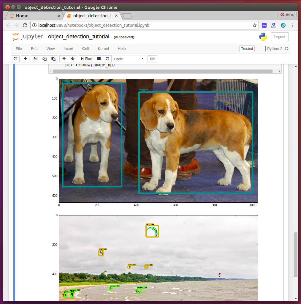
Task: Click the Trusted notebook indicator
Action: (x=247, y=49)
